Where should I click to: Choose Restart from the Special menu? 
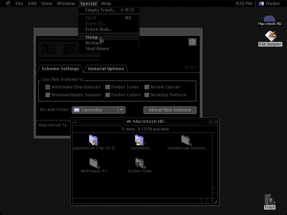108,43
